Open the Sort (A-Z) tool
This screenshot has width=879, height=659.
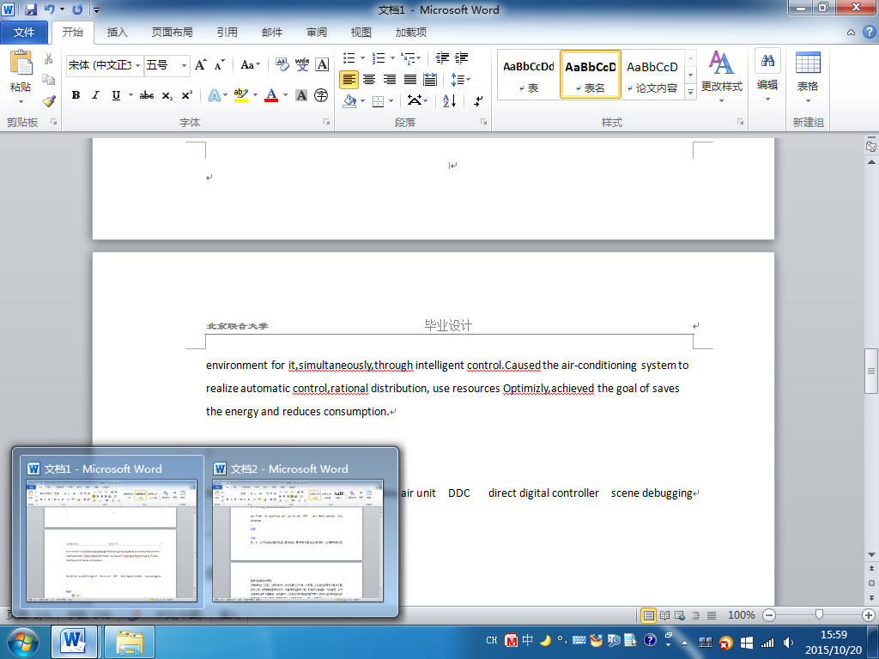(x=450, y=101)
